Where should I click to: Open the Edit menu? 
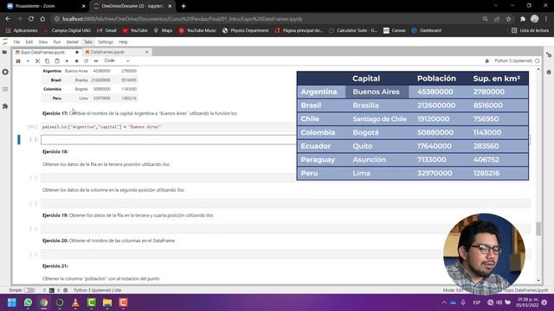(29, 42)
